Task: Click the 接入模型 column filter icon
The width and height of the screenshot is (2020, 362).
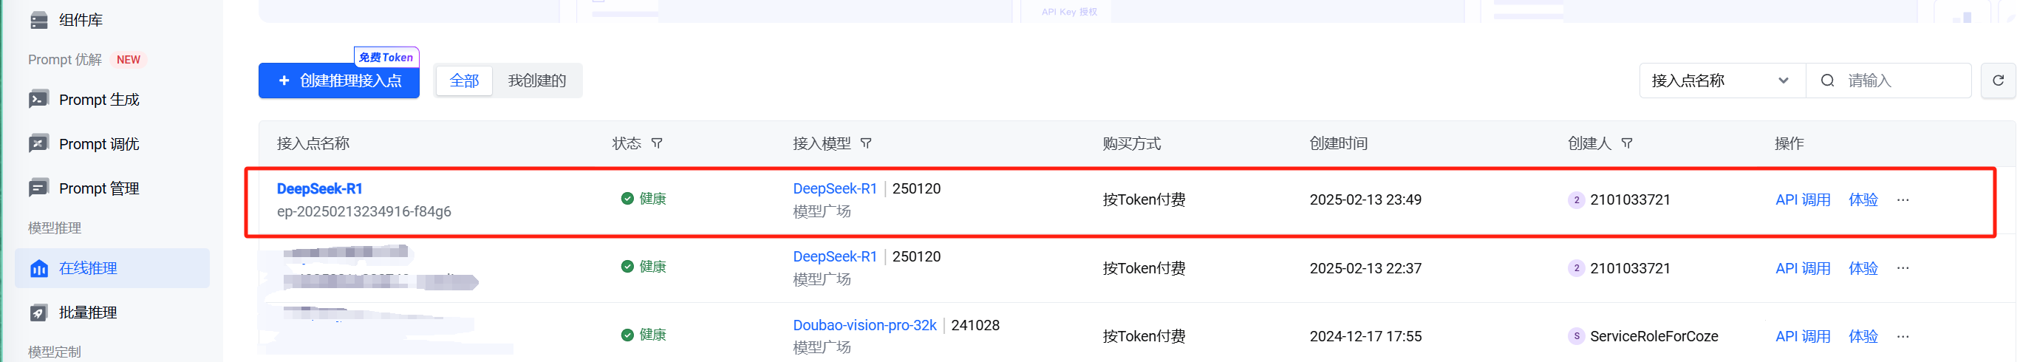Action: tap(866, 143)
